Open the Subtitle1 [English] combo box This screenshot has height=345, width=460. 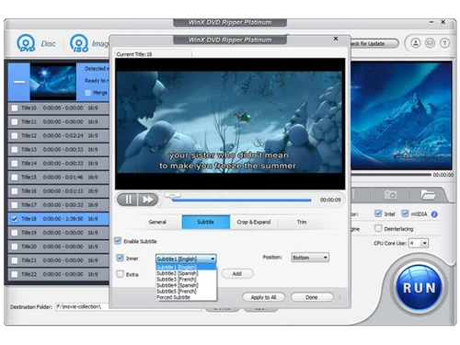point(186,259)
